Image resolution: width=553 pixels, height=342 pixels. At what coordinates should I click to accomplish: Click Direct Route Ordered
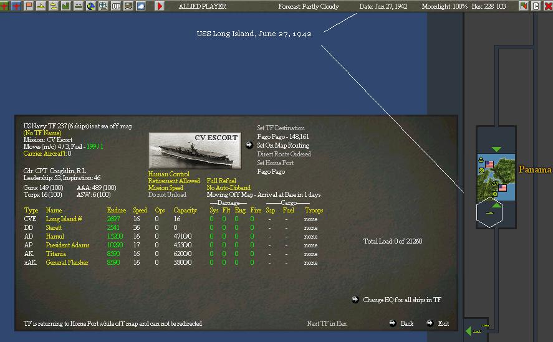tap(284, 154)
